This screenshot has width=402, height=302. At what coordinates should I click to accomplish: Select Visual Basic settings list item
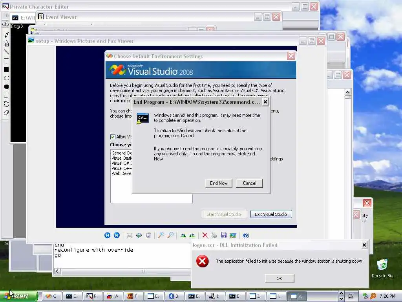122,158
